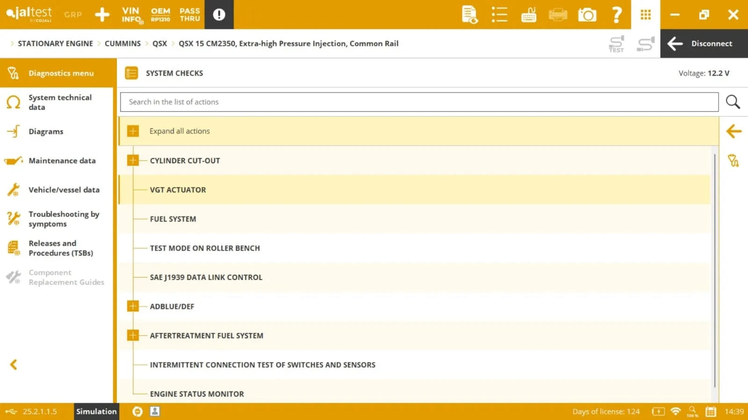Expand the AFTERTREATMENT FUEL SYSTEM group
Viewport: 748px width, 420px height.
point(133,336)
